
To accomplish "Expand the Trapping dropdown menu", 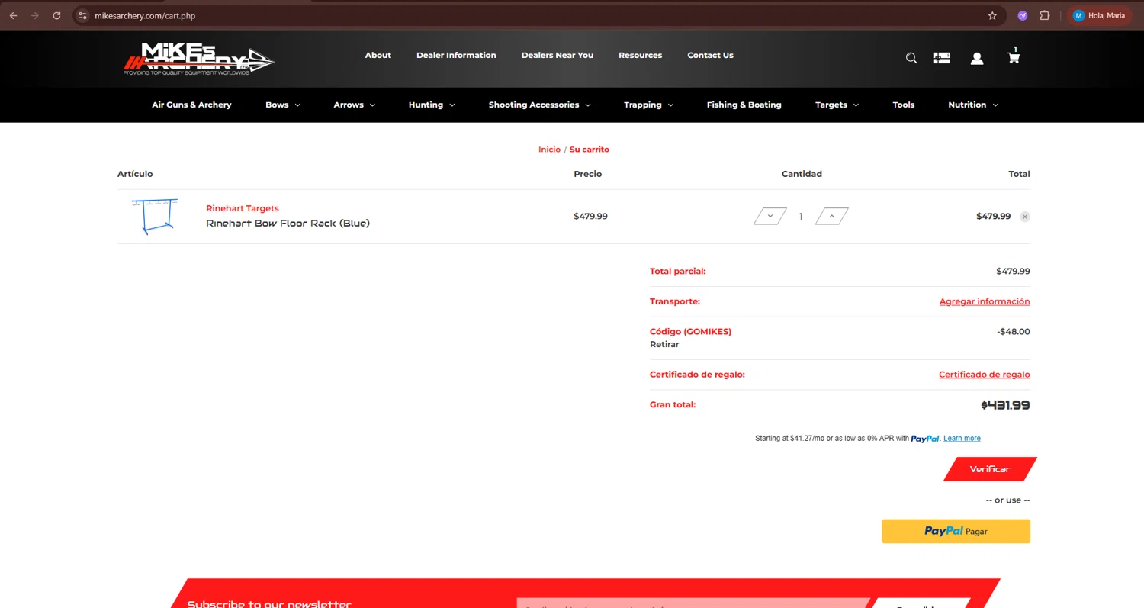I will point(649,105).
